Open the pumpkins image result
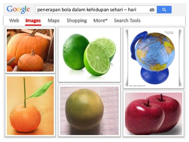The image size is (189, 142). click(30, 50)
